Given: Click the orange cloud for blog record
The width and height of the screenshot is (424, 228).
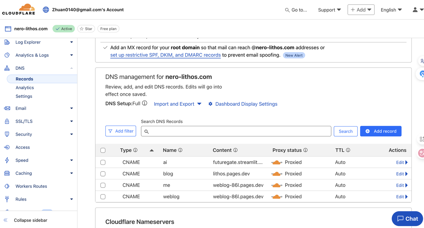Looking at the screenshot, I should tap(277, 174).
